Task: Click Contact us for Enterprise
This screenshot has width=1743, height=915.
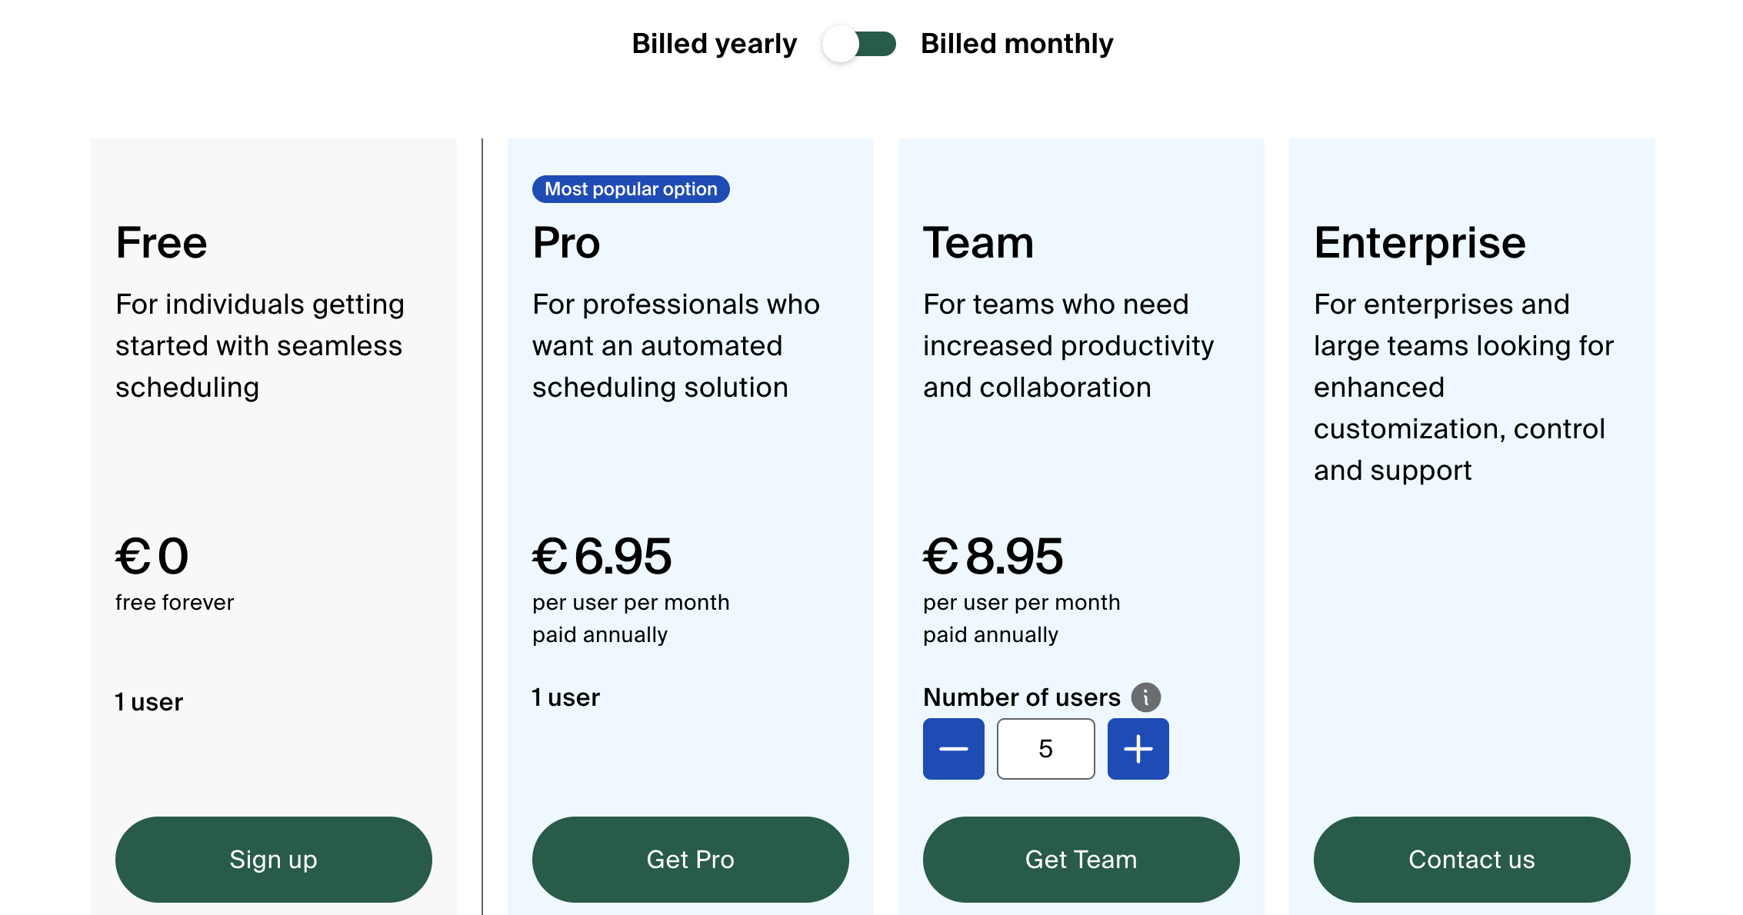Action: tap(1471, 859)
